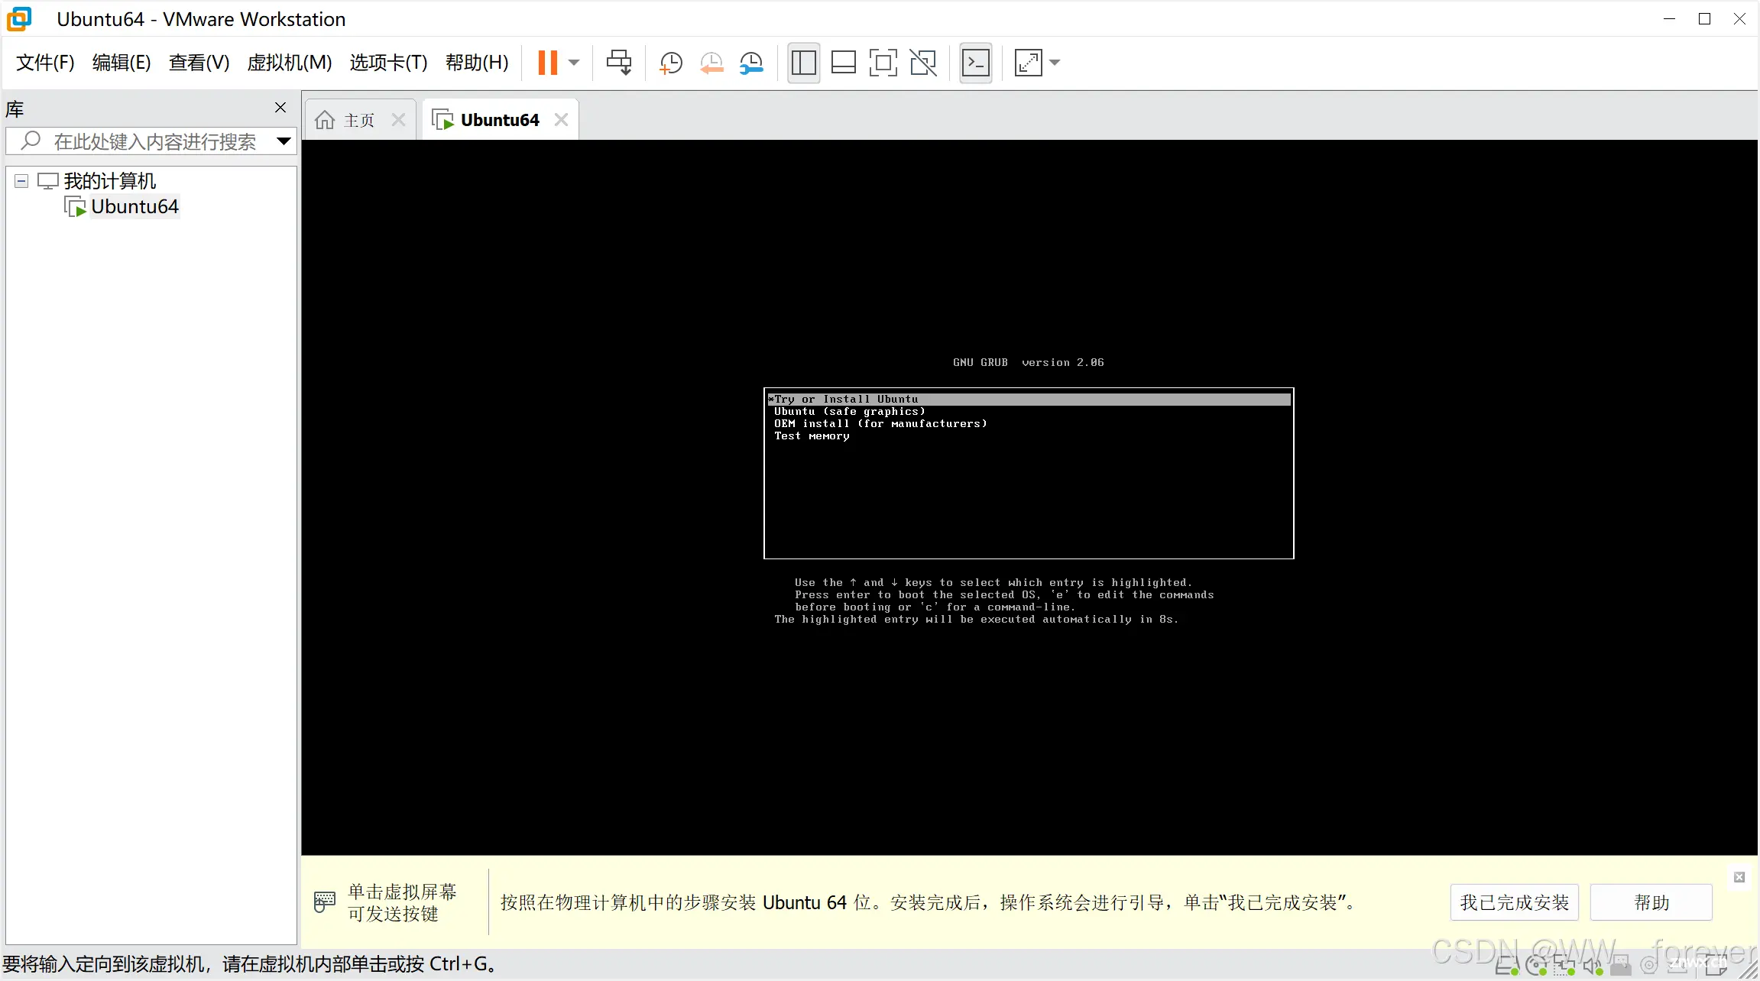Select GRUB entry Test memory

coord(812,436)
